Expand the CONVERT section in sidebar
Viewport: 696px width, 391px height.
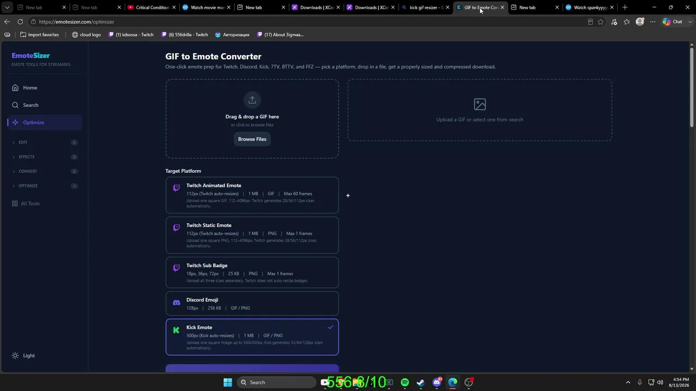(x=45, y=171)
